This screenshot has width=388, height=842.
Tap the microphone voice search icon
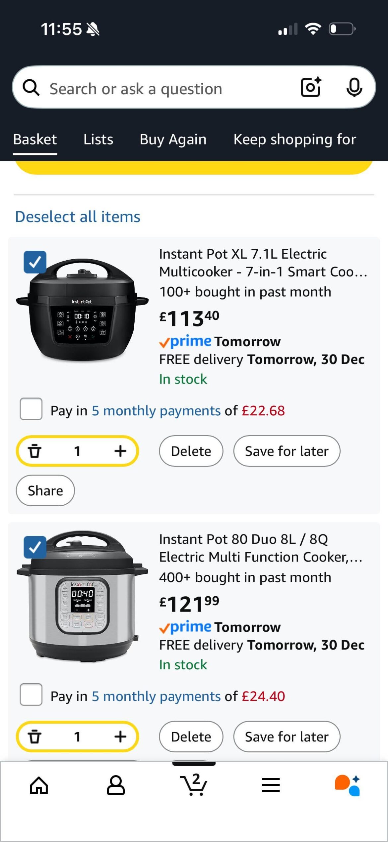pos(354,88)
